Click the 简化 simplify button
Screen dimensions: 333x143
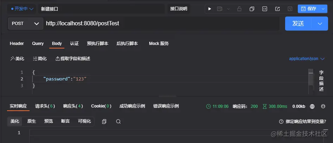[x=40, y=59]
